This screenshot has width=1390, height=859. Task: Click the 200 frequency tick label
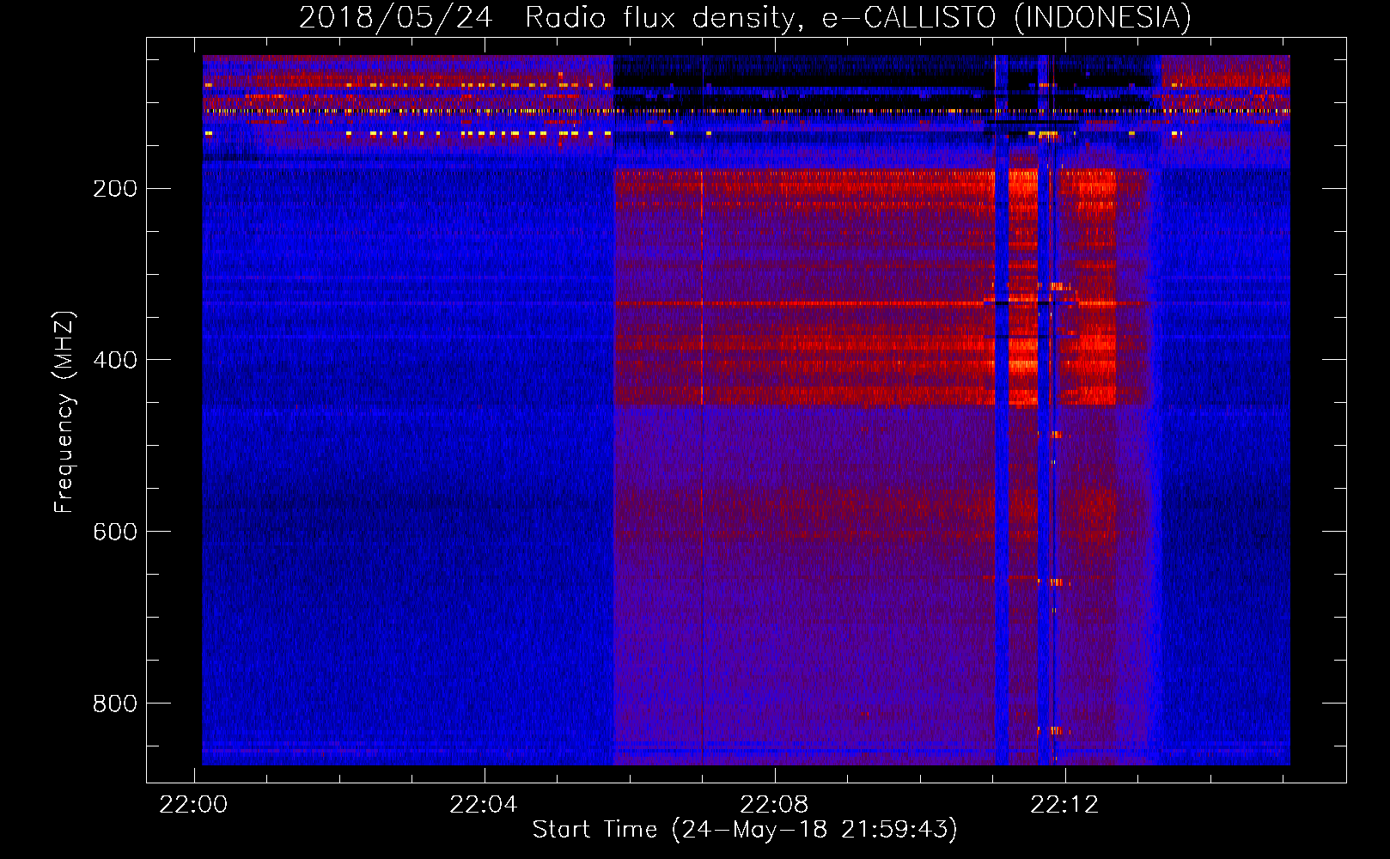pos(115,188)
